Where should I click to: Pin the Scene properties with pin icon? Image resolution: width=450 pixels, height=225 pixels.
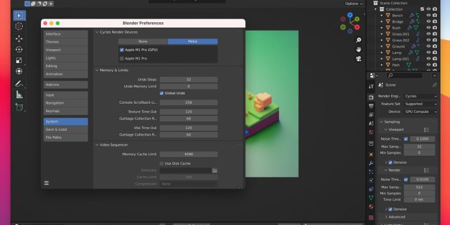(434, 85)
